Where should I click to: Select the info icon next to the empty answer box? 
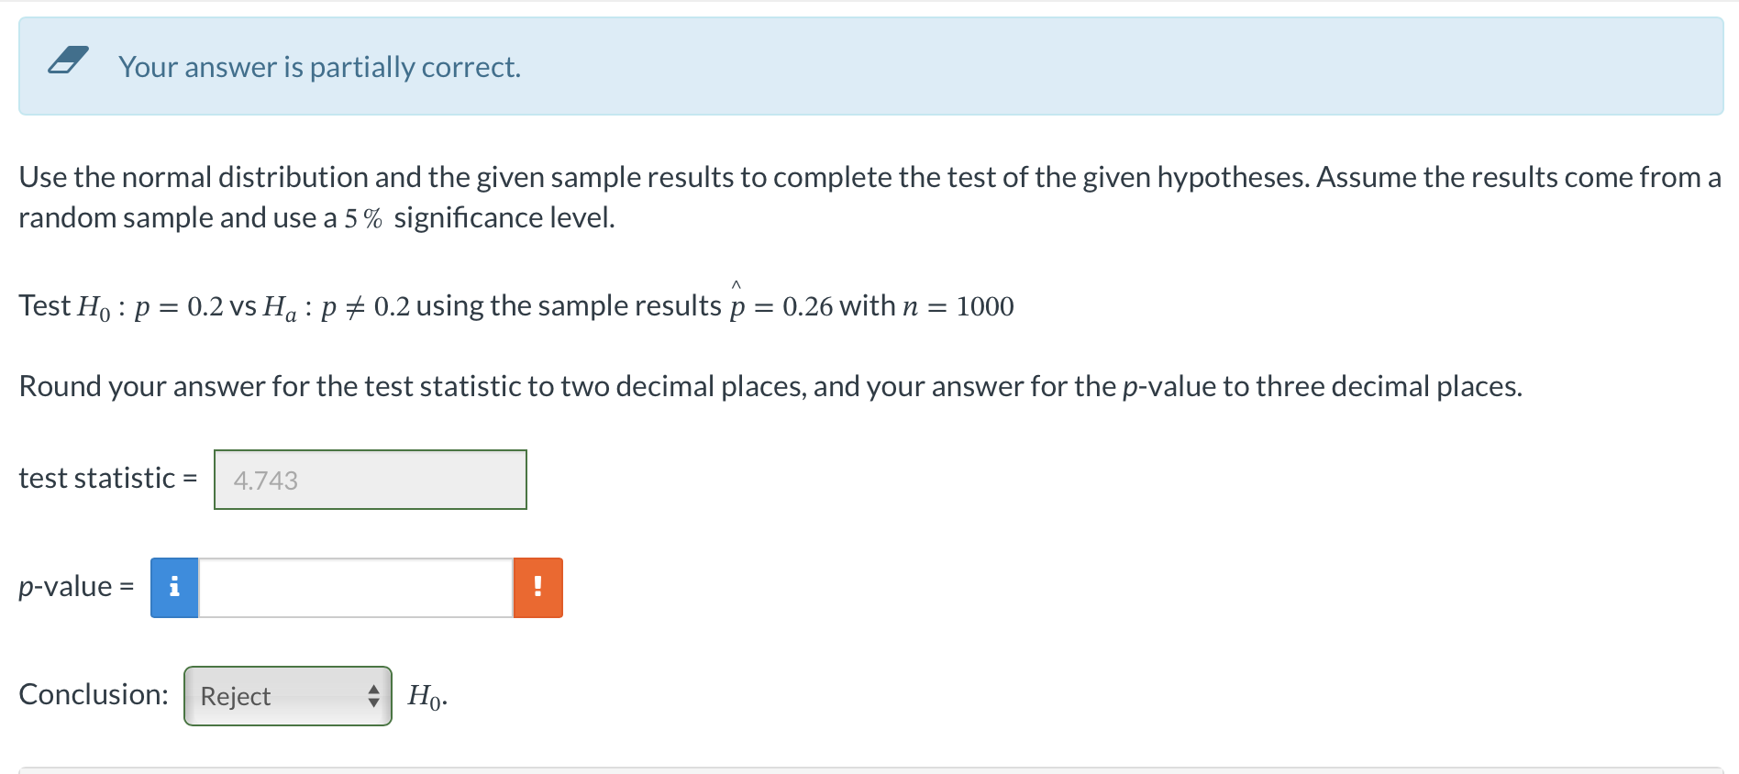(174, 587)
